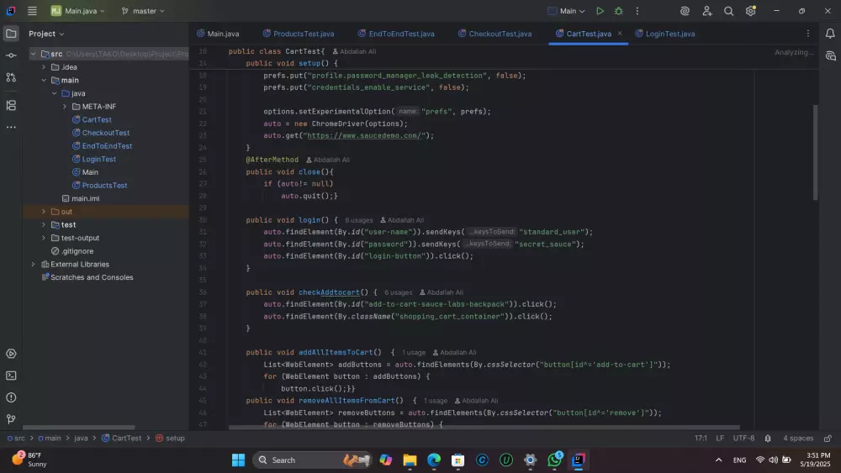Open more run actions menu

click(637, 11)
